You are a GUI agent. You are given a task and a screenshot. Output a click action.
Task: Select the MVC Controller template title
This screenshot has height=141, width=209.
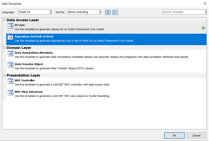pos(25,80)
